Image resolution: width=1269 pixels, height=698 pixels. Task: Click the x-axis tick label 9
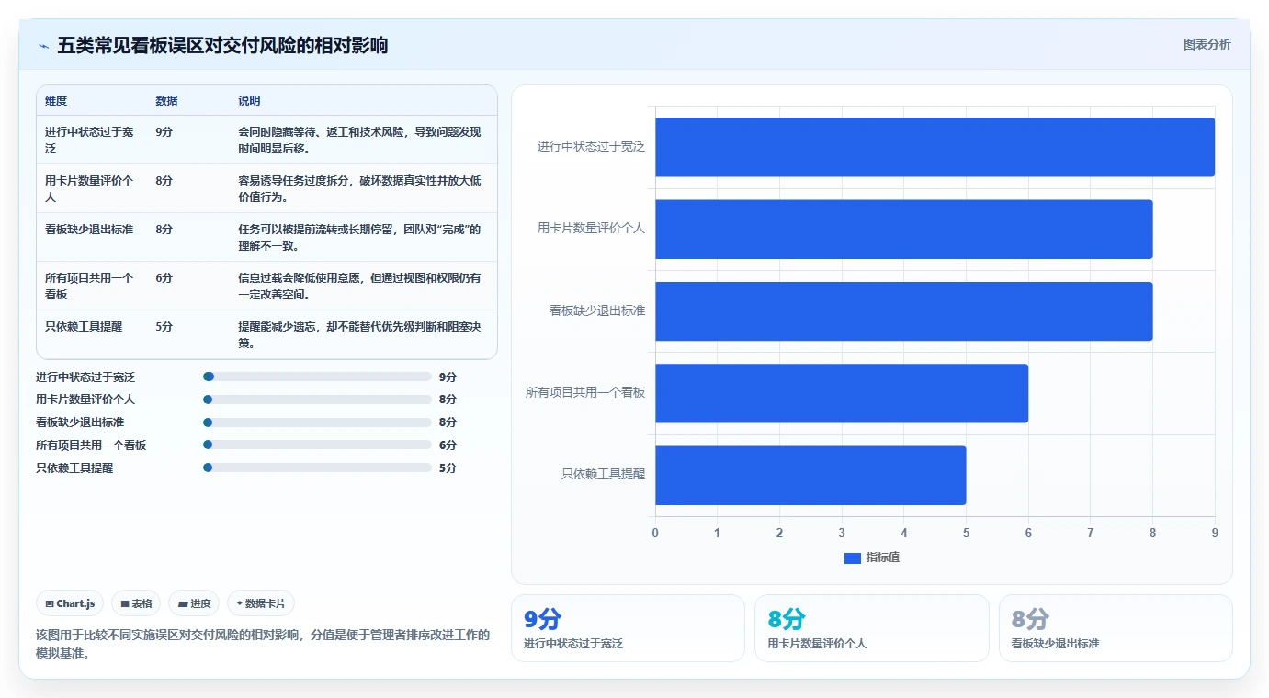pos(1215,533)
